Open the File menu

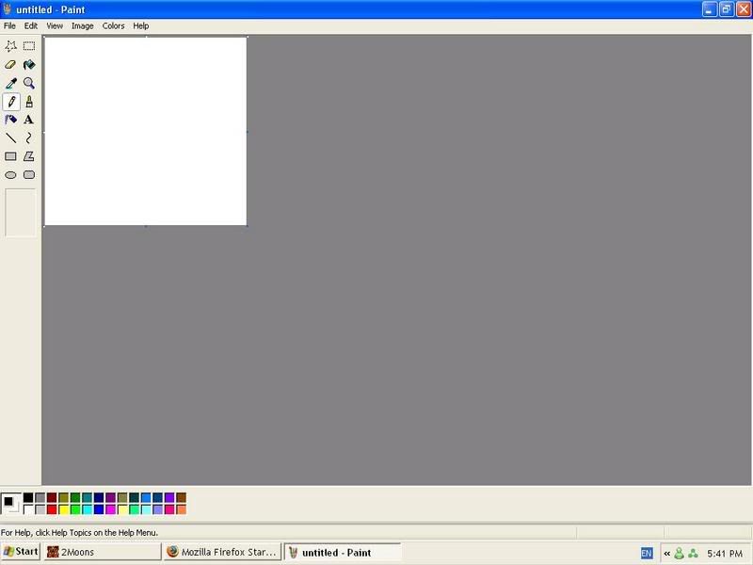tap(9, 25)
